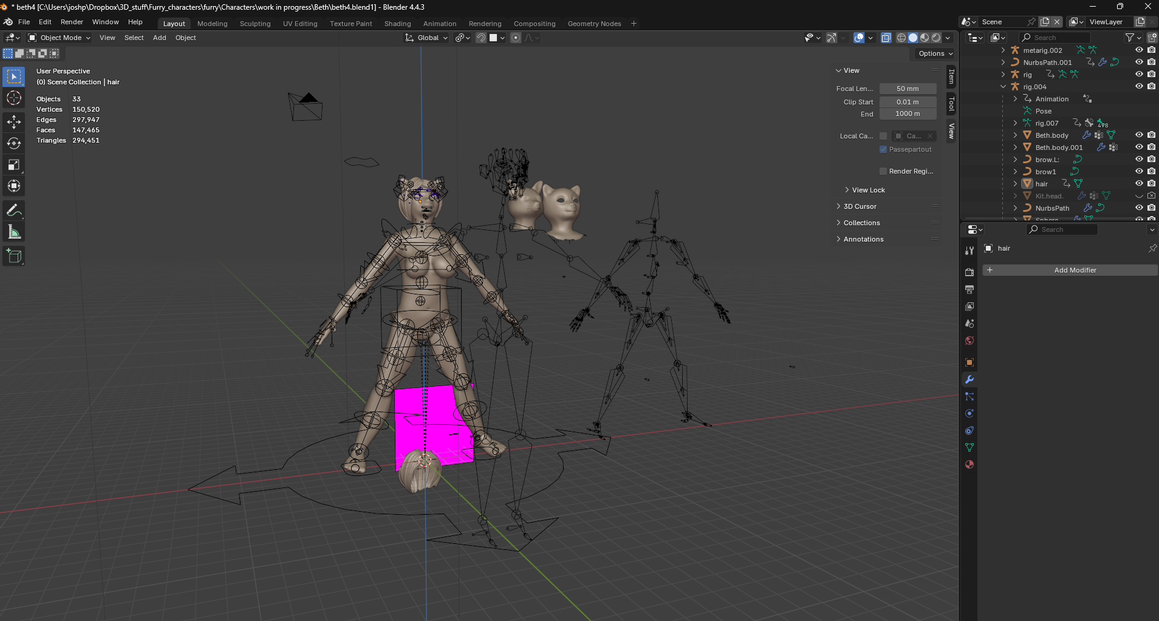Select the Scale tool

click(14, 165)
